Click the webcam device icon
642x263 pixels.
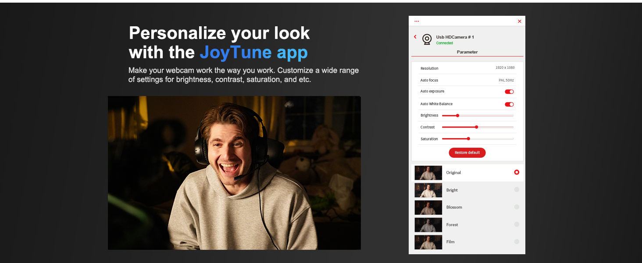(x=427, y=39)
